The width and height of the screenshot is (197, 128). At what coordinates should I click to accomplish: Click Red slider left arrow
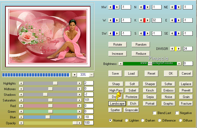pyautogui.click(x=21, y=106)
